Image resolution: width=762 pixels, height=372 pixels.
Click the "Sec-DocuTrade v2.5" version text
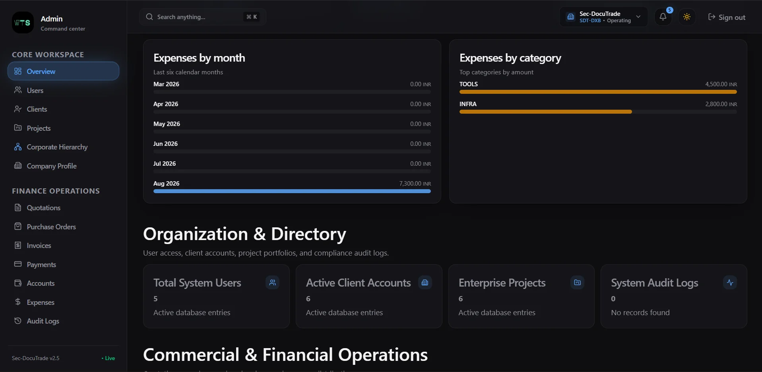coord(35,358)
